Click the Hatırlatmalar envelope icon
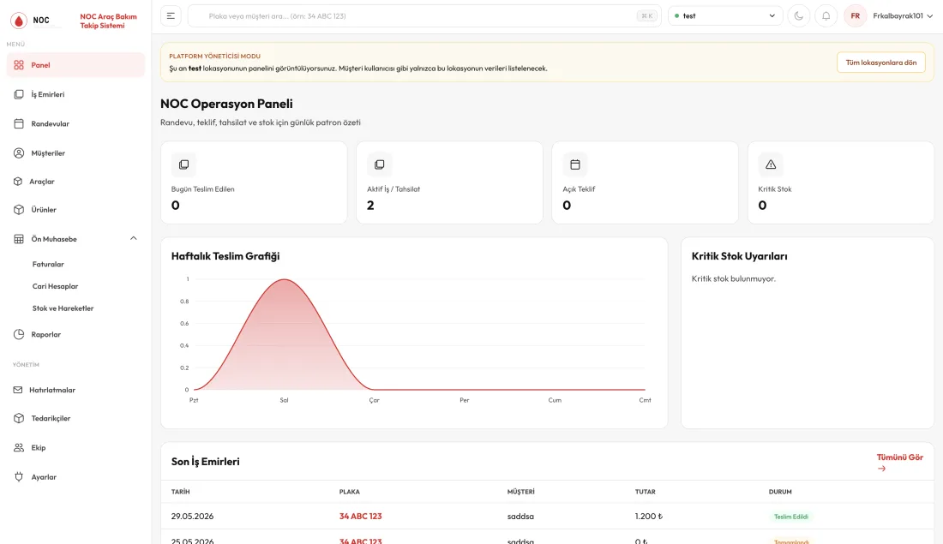The image size is (943, 544). coord(17,390)
